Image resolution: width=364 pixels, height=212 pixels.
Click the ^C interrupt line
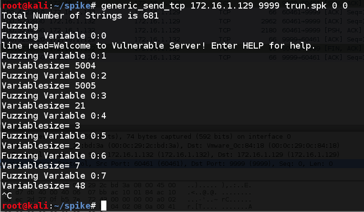[x=7, y=196]
